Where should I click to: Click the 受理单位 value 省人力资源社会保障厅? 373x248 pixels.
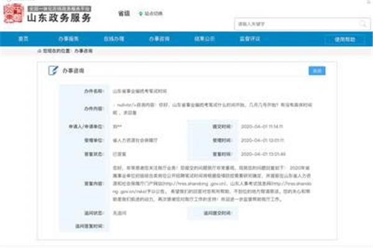[135, 141]
